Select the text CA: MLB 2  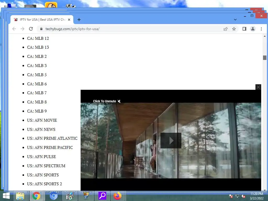(37, 57)
